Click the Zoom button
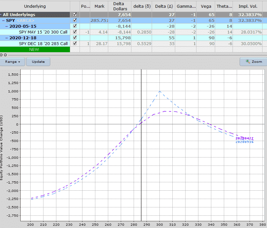267x228 pixels. pos(253,62)
